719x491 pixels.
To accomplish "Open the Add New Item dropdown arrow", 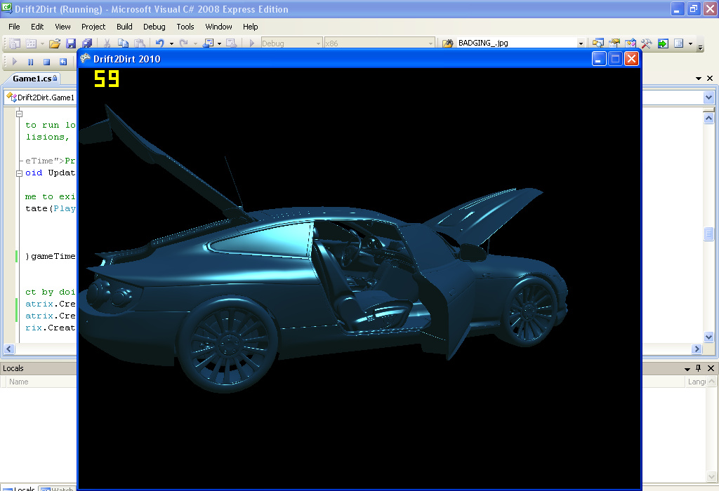I will point(42,43).
